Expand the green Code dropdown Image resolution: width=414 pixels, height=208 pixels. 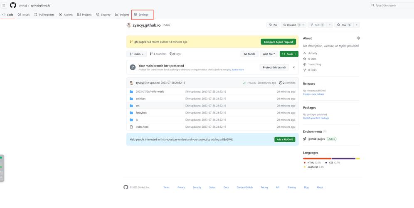[x=289, y=54]
